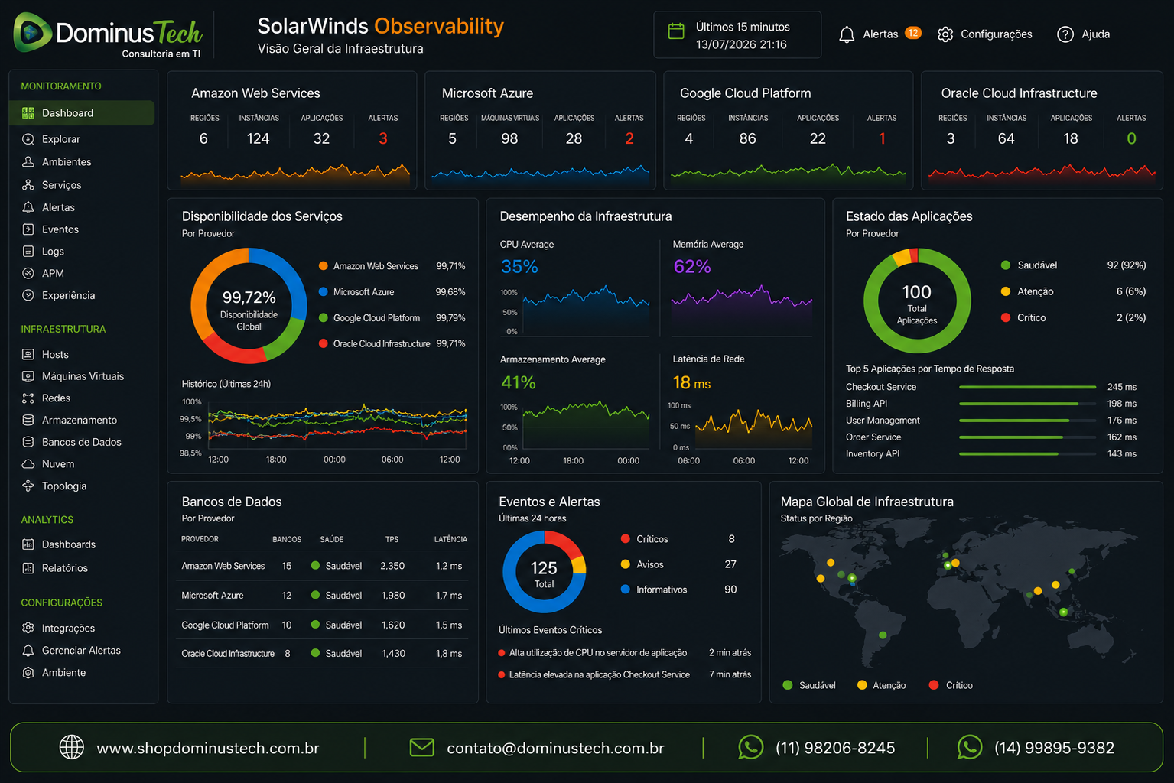Click the CPU Average value 35%
Viewport: 1174px width, 783px height.
click(519, 267)
